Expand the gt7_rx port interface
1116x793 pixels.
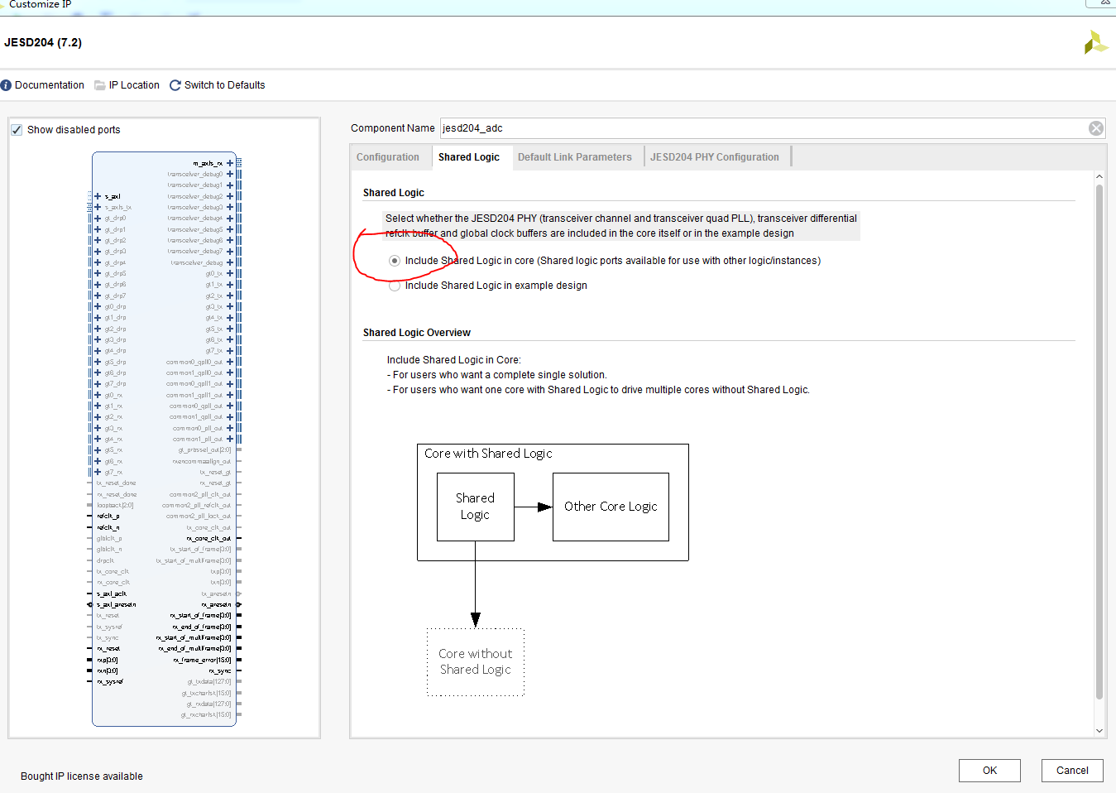click(x=98, y=473)
